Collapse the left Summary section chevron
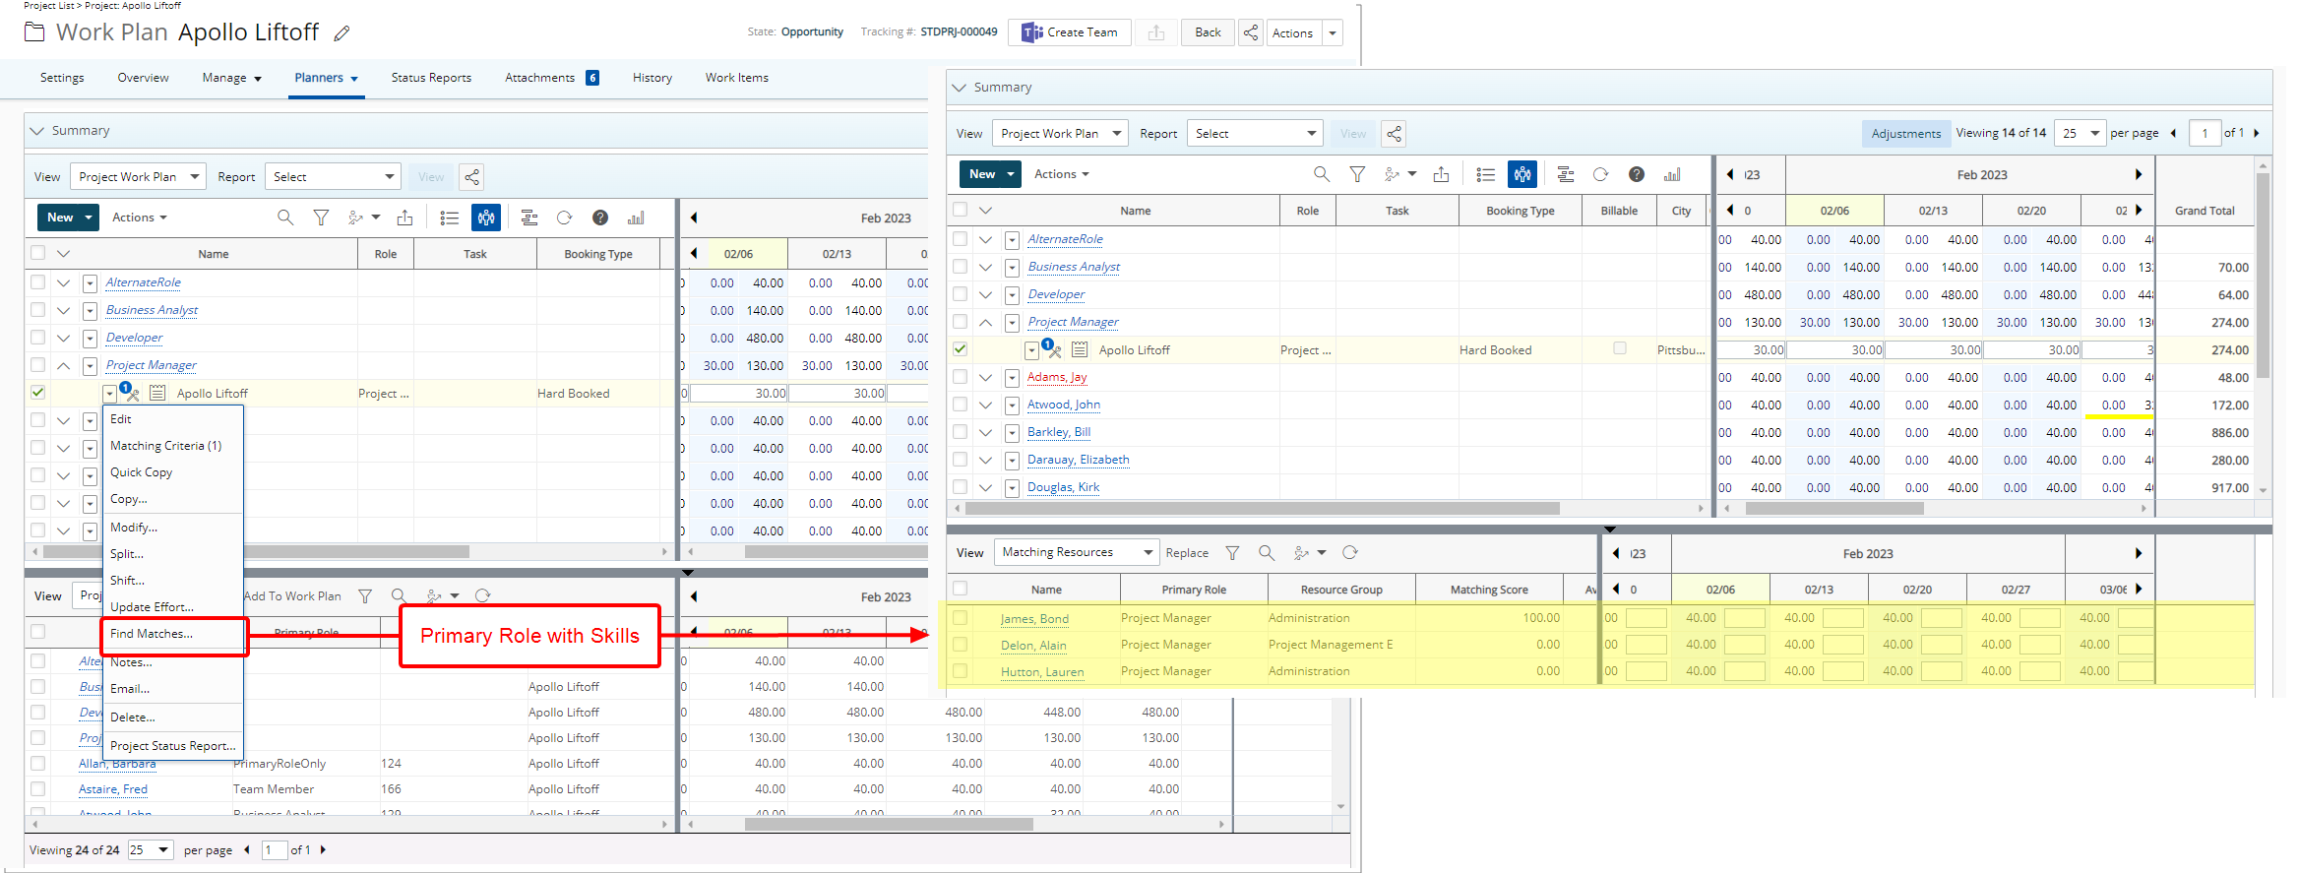This screenshot has height=873, width=2298. [37, 131]
